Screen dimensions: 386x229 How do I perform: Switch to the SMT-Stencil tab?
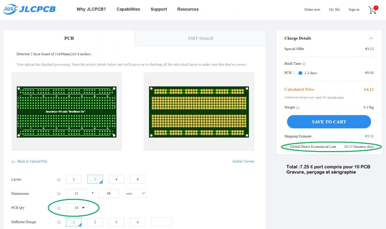pyautogui.click(x=200, y=38)
